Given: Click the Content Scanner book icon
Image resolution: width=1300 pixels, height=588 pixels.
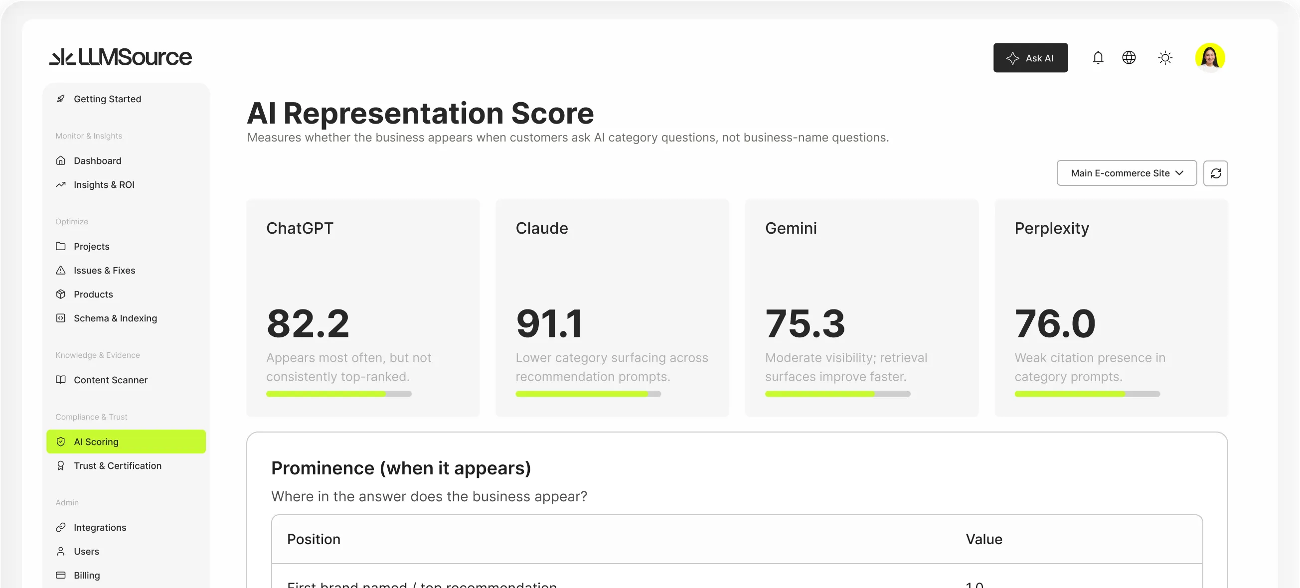Looking at the screenshot, I should [x=60, y=380].
